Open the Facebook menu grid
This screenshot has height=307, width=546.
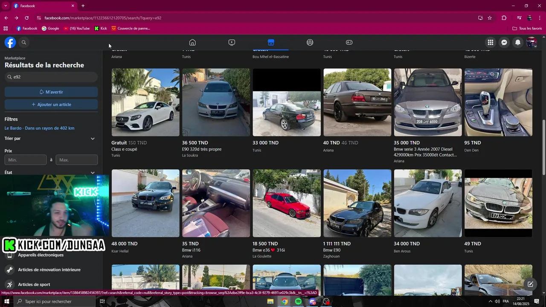491,42
